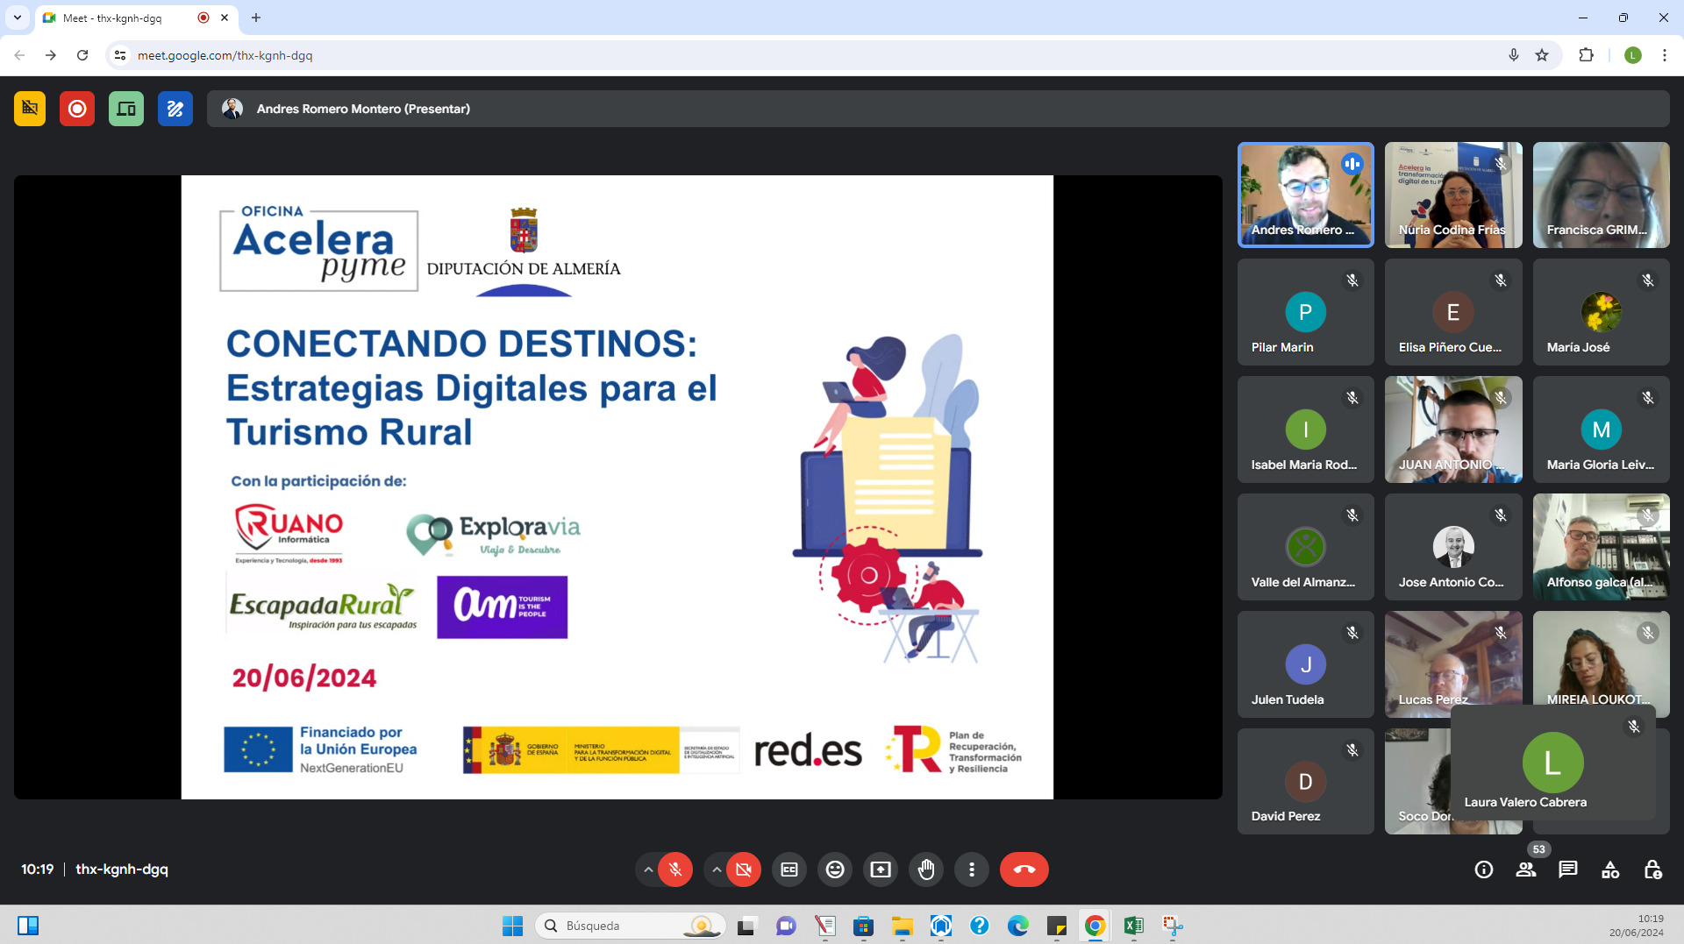Unmute the microphone button
Screen dimensions: 1684x944
click(675, 869)
